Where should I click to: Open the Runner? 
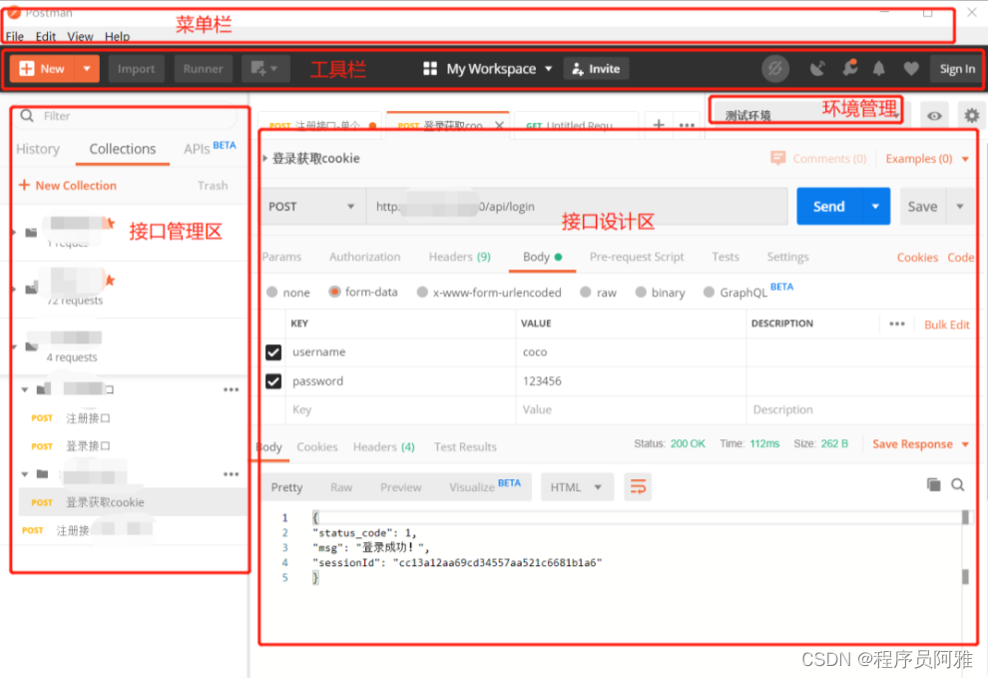(203, 69)
